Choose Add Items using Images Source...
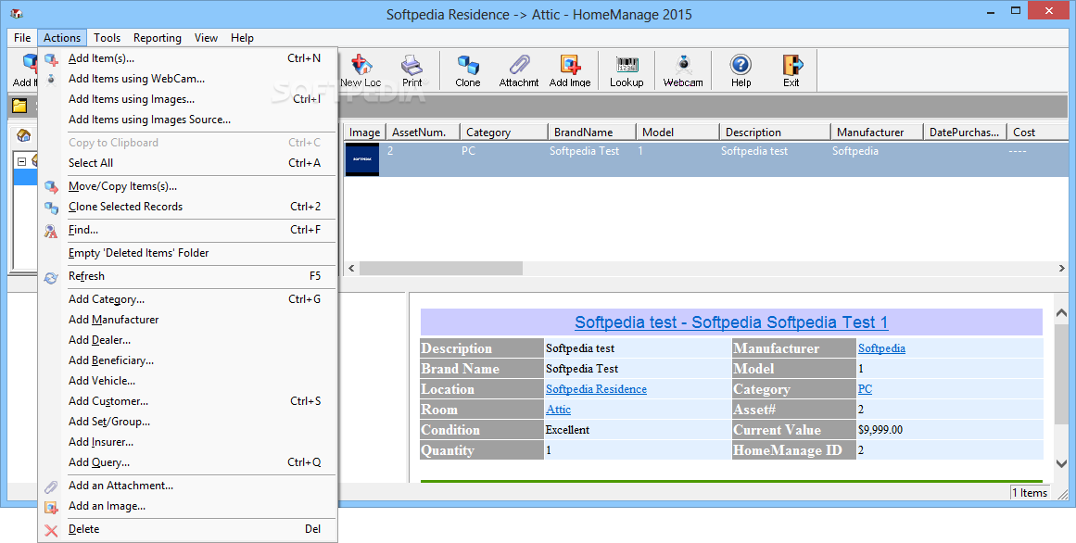This screenshot has width=1076, height=543. pyautogui.click(x=188, y=120)
